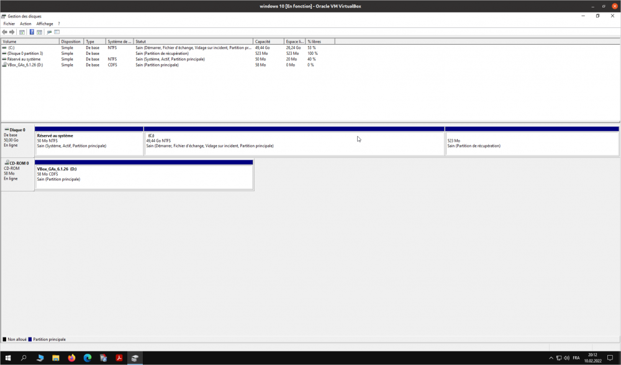This screenshot has height=365, width=621.
Task: Click the Back arrow in the toolbar
Action: point(4,32)
